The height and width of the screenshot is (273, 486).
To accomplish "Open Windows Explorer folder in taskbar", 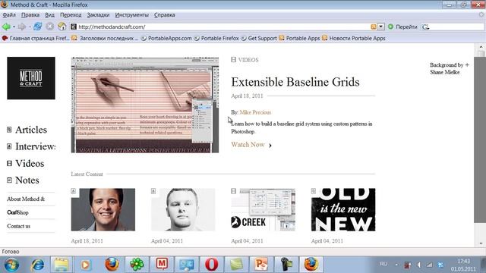I will coord(61,265).
